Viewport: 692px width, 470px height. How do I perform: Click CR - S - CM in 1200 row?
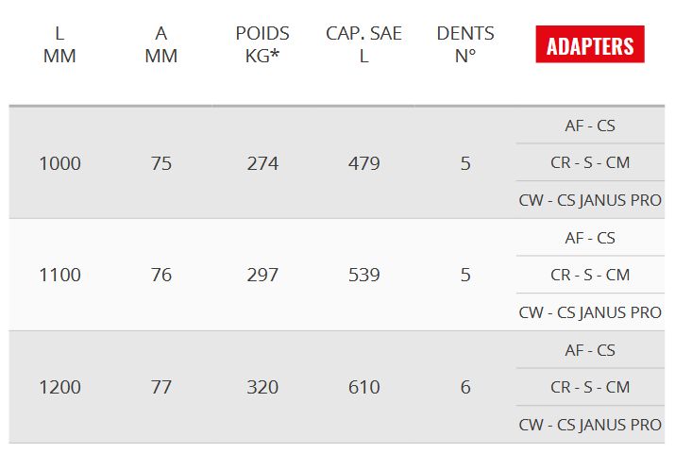pos(590,387)
